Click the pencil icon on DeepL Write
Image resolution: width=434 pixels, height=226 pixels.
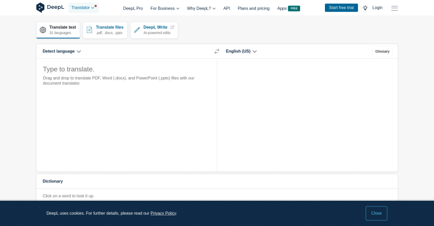click(x=137, y=30)
